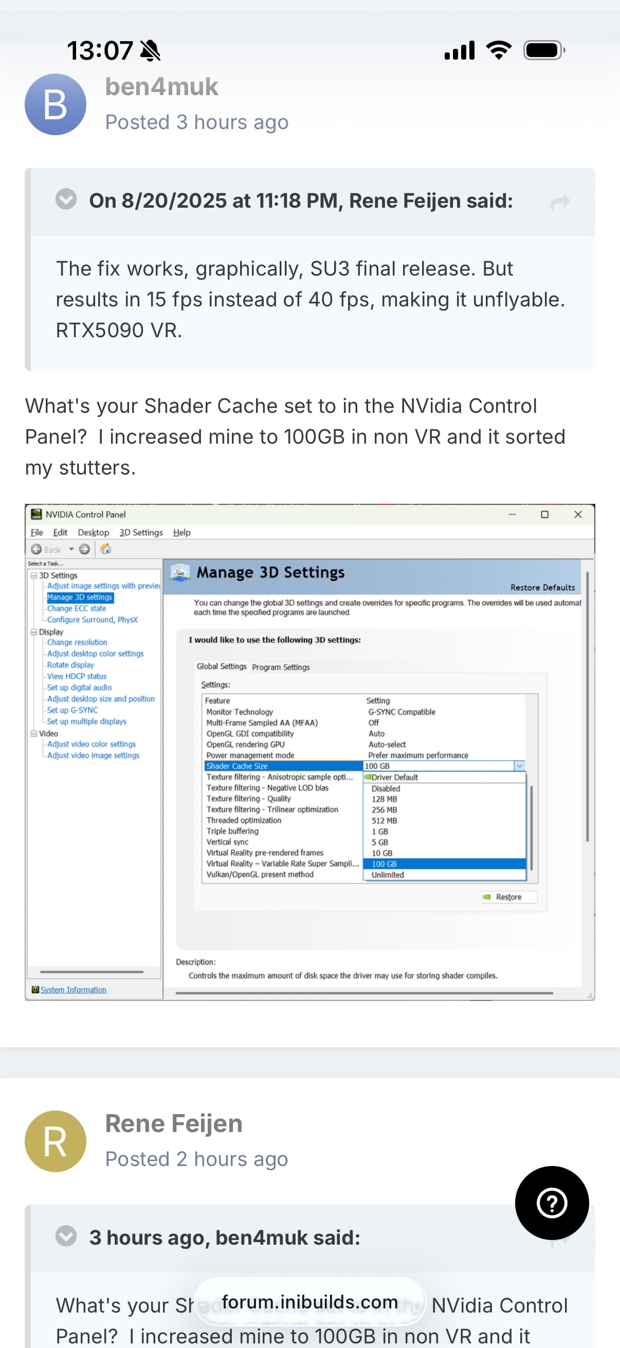Viewport: 620px width, 1348px height.
Task: Click the 'Vulkan/OpenGL present method' row
Action: coord(283,875)
